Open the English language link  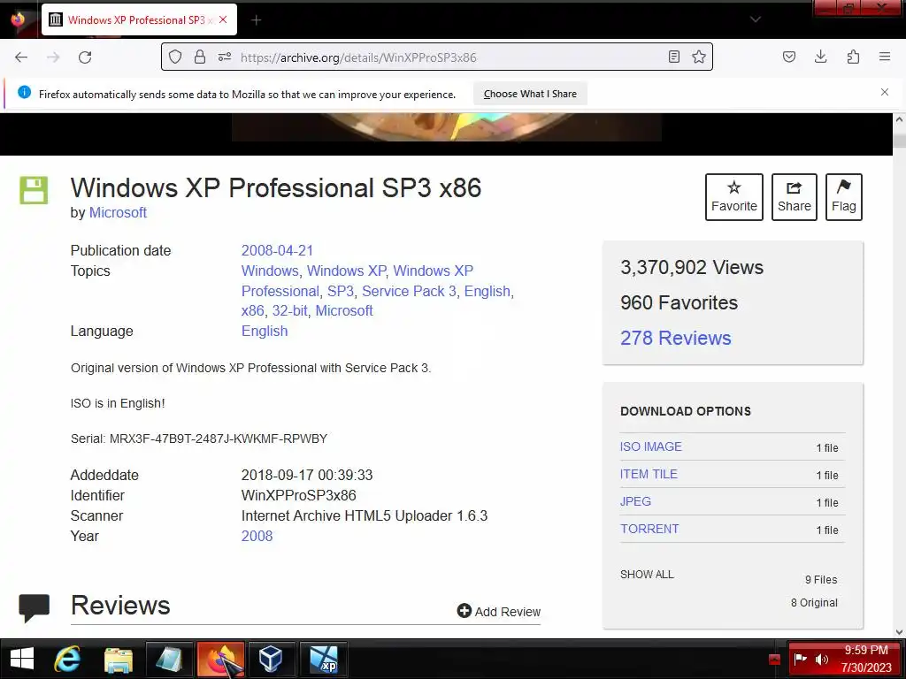[265, 331]
